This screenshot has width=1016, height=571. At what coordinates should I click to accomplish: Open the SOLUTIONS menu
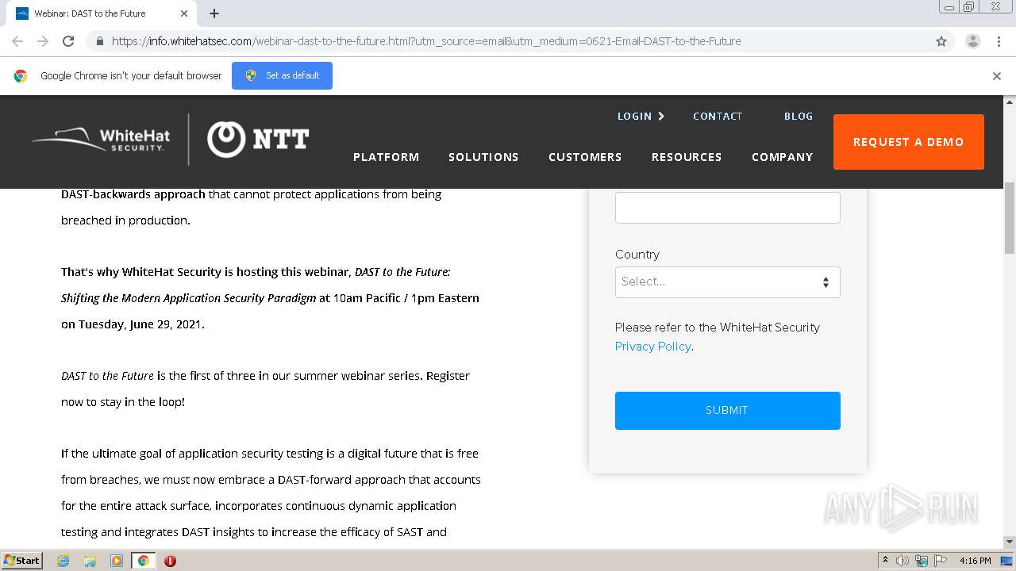point(483,157)
